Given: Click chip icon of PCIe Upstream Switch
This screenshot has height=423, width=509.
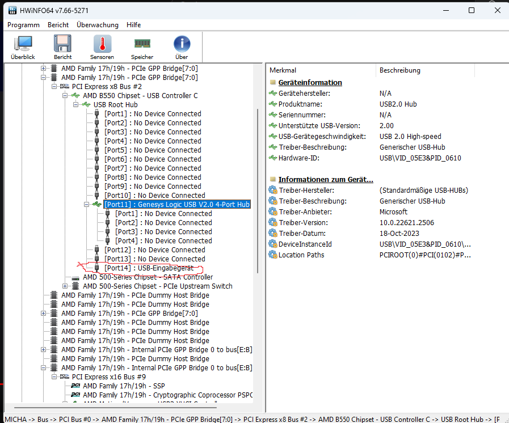Looking at the screenshot, I should pos(75,286).
